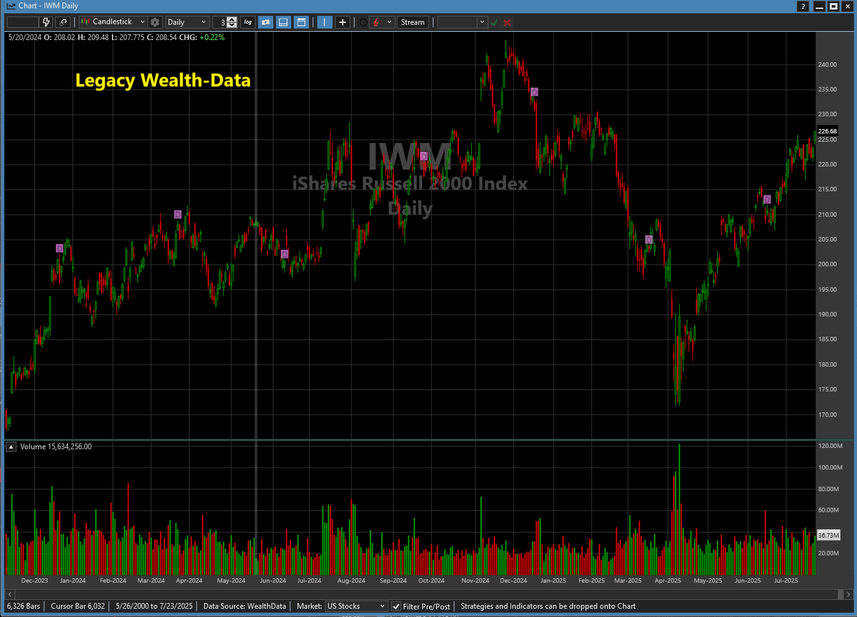The width and height of the screenshot is (857, 617).
Task: Click the bar spacing number field
Action: coord(219,22)
